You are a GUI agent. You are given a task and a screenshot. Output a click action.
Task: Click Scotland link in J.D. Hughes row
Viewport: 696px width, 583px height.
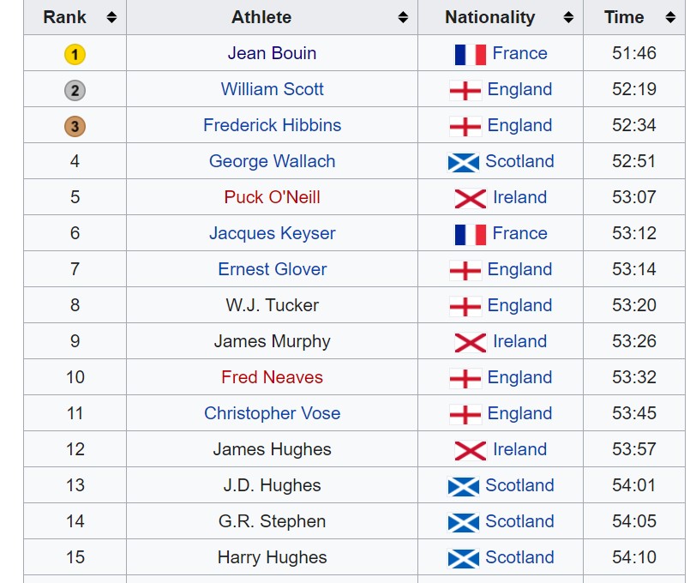519,485
